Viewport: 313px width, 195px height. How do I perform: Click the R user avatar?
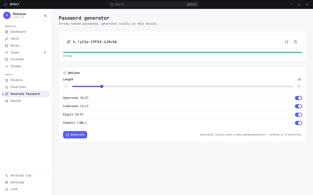click(x=7, y=15)
